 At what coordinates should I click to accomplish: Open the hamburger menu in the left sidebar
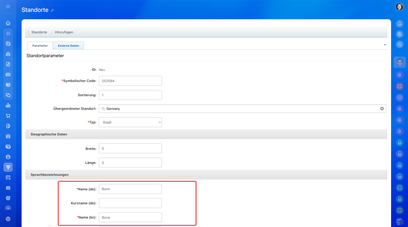tap(8, 6)
